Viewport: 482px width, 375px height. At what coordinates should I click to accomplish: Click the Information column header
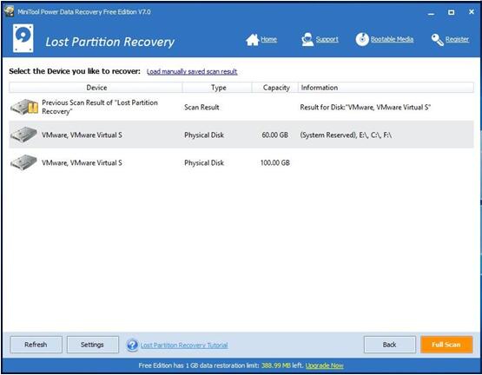386,88
